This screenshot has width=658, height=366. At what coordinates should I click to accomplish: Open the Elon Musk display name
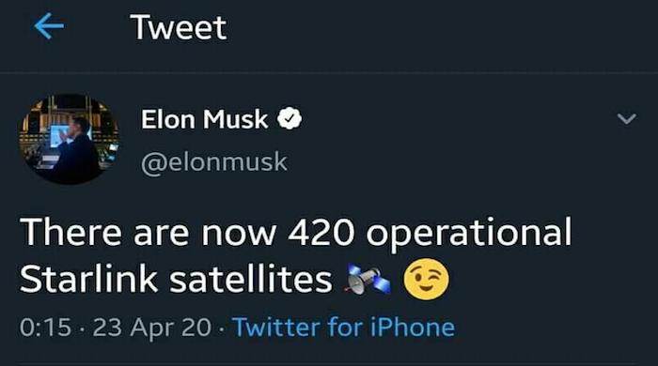pyautogui.click(x=204, y=120)
